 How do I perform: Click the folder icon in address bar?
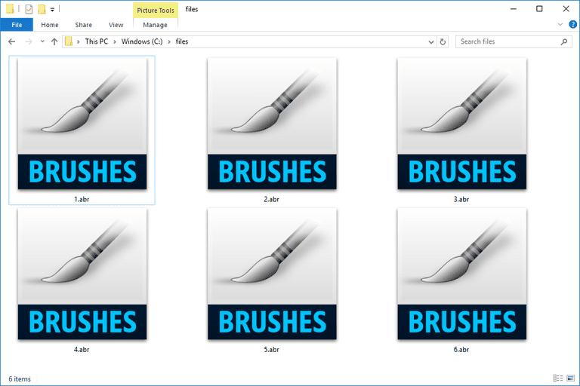[69, 41]
